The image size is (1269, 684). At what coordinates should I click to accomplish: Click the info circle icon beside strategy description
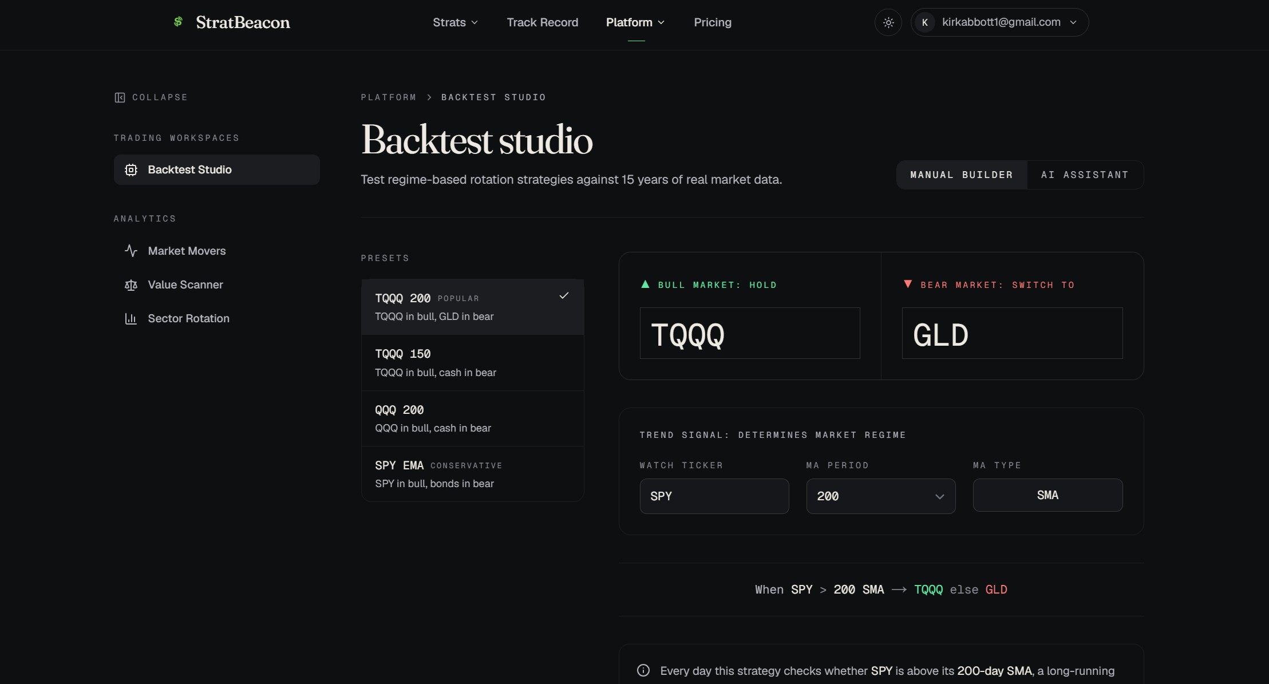[x=643, y=670]
